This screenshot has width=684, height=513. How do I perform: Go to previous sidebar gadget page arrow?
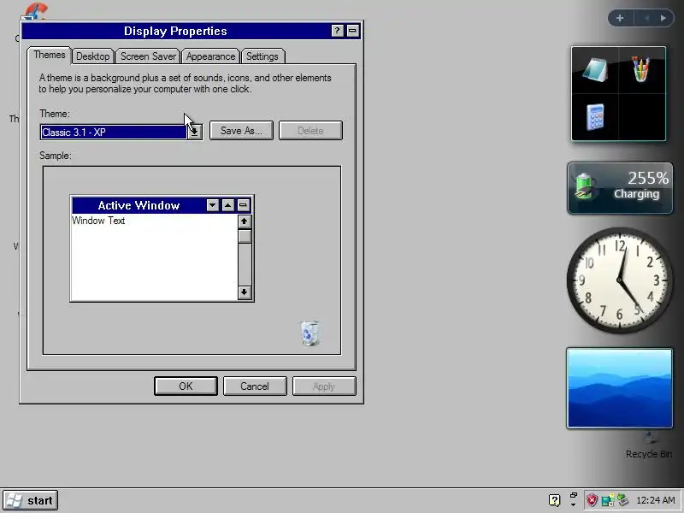tap(647, 18)
